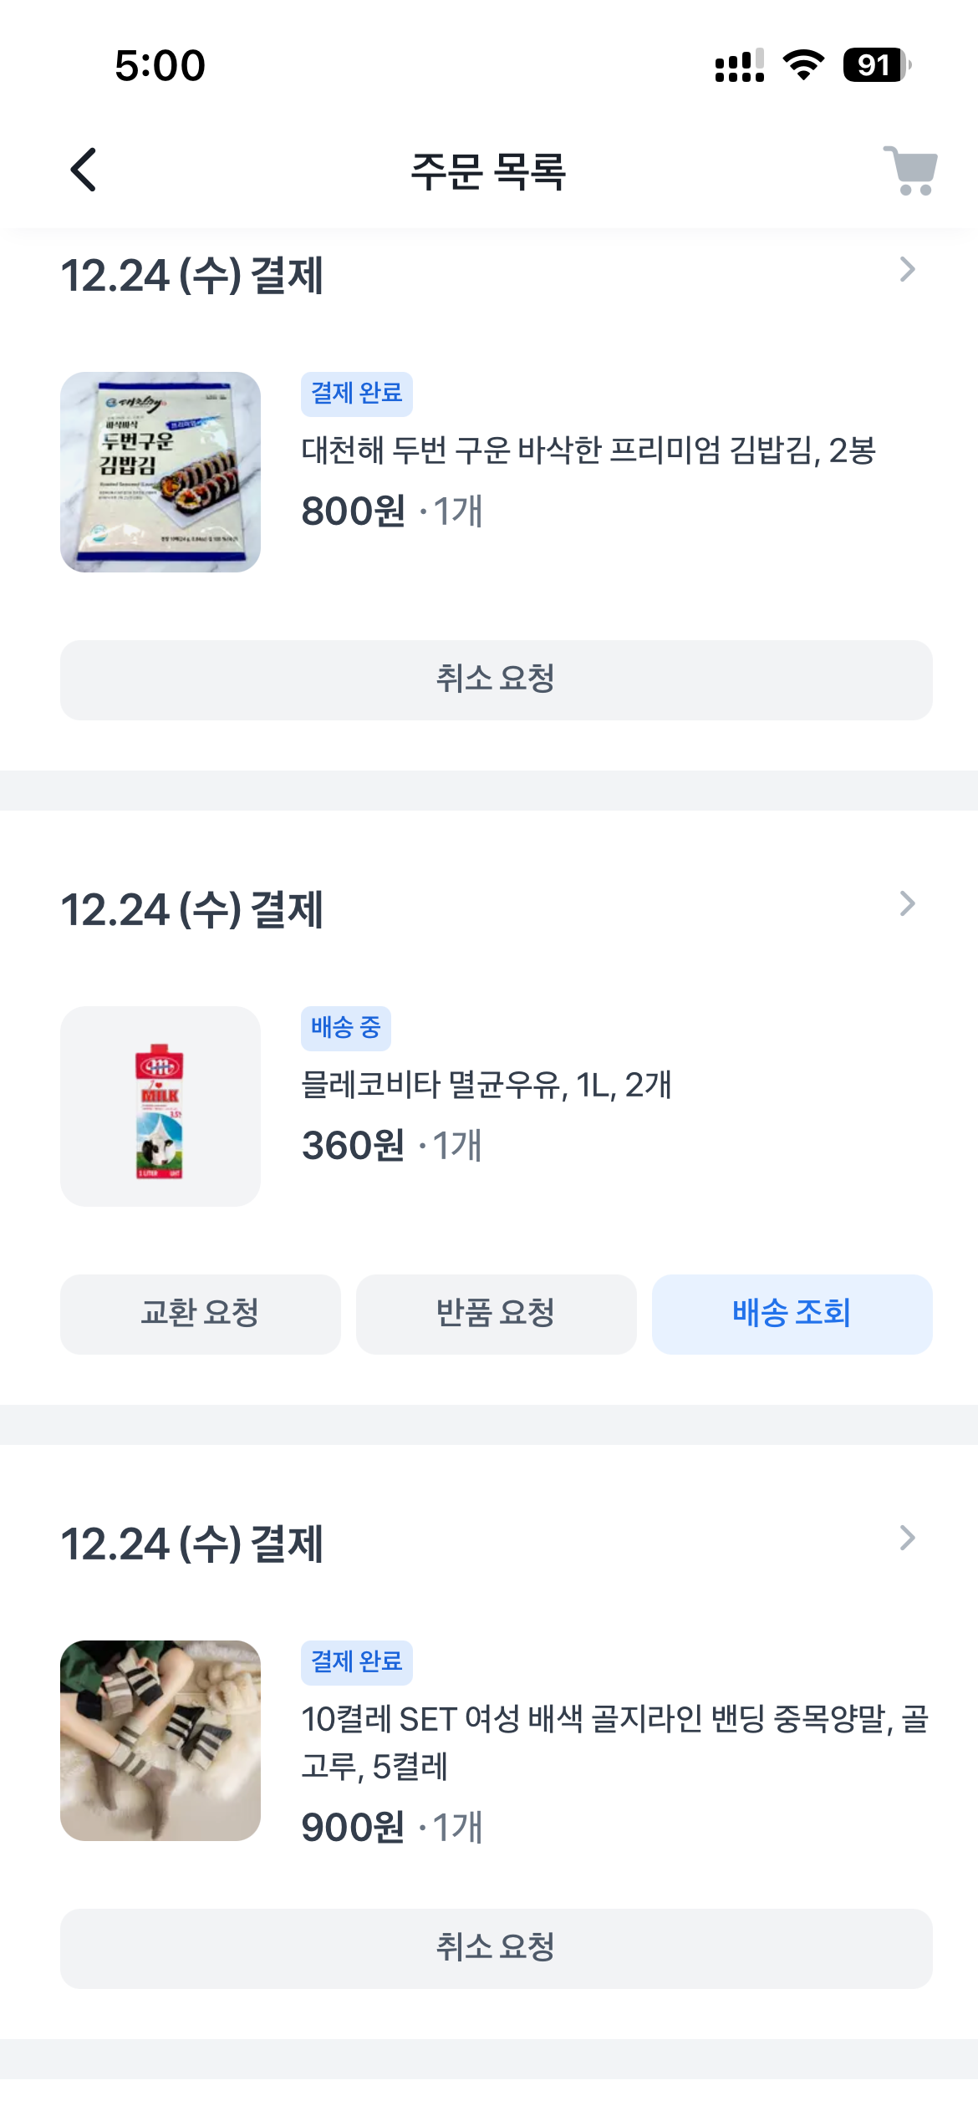The width and height of the screenshot is (978, 2116).
Task: Expand the socks order details chevron
Action: tap(907, 1538)
